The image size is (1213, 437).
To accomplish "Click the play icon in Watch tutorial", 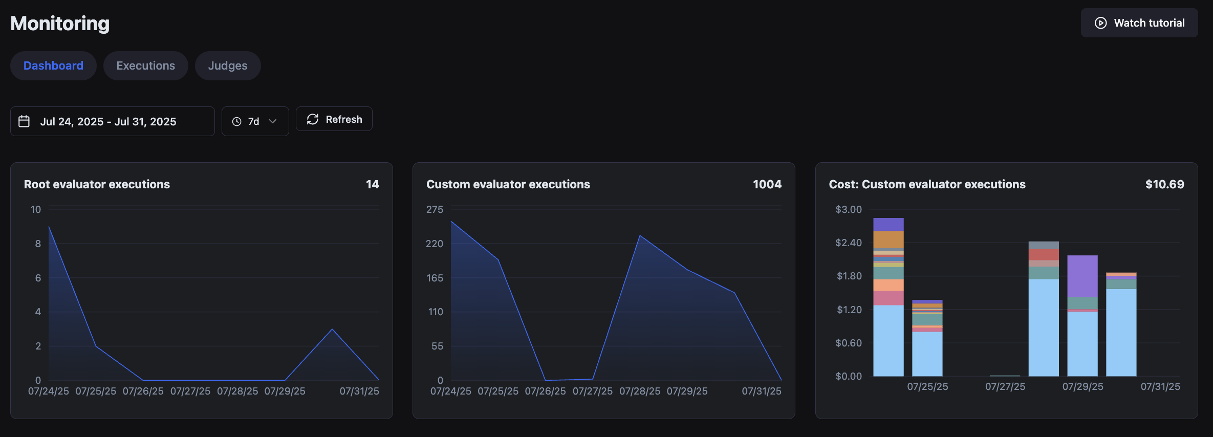I will pyautogui.click(x=1100, y=23).
